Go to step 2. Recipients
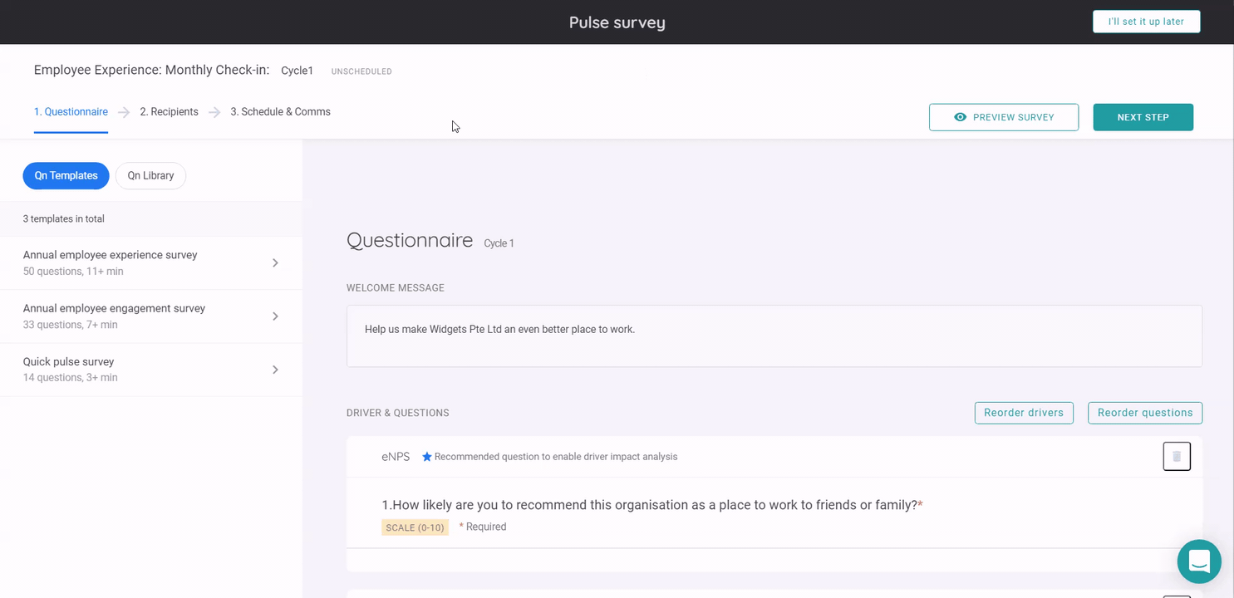The width and height of the screenshot is (1234, 598). (x=169, y=111)
